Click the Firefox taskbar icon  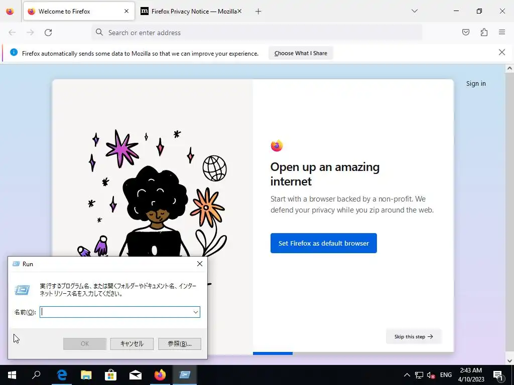(x=160, y=375)
